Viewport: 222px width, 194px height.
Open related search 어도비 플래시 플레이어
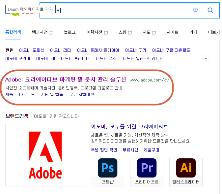(98, 50)
